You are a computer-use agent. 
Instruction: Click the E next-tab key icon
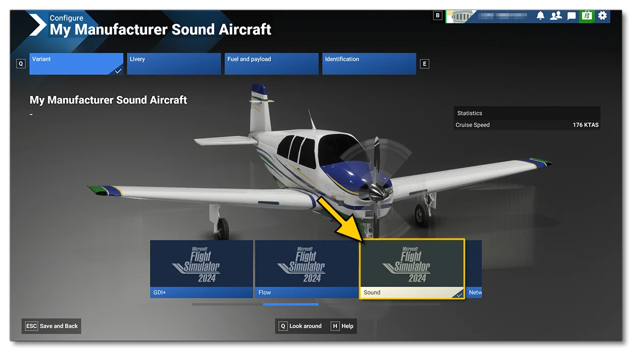coord(424,64)
